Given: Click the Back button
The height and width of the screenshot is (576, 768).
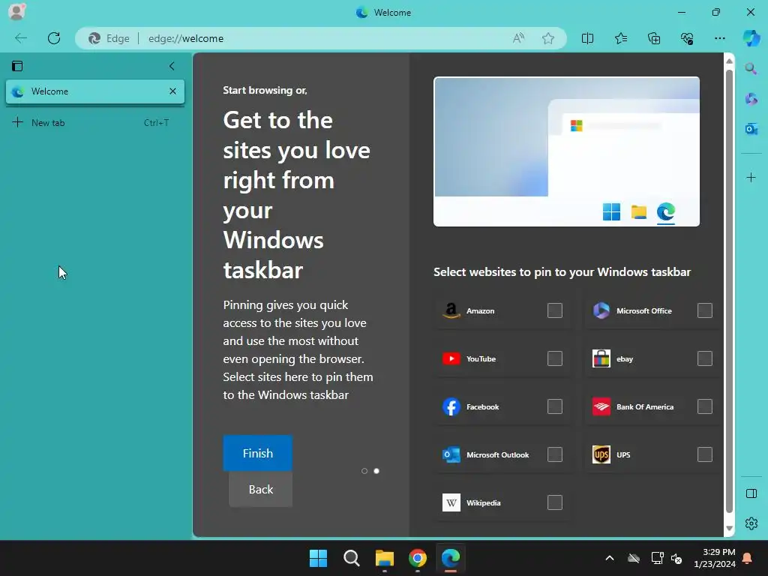Looking at the screenshot, I should 260,489.
